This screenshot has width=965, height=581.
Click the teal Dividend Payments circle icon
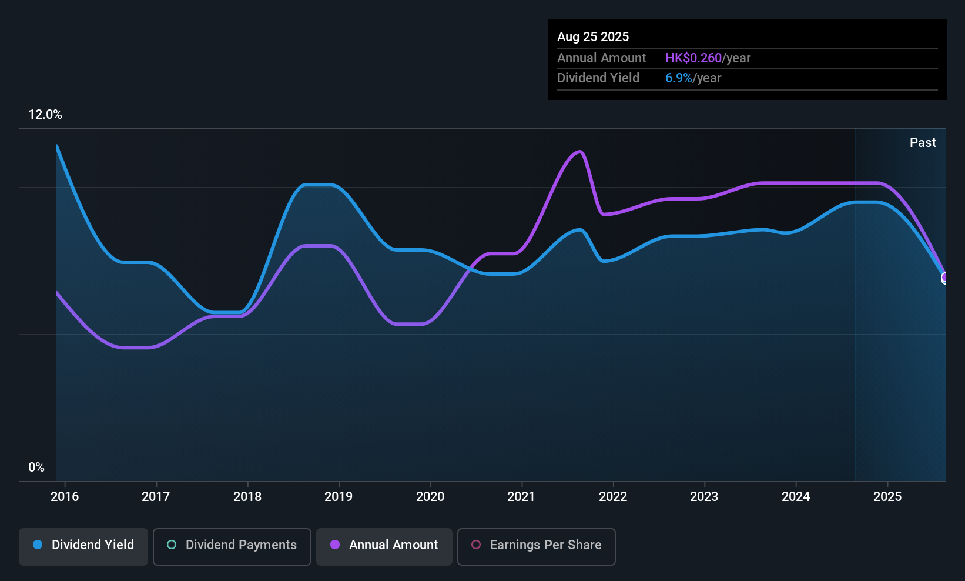click(172, 545)
